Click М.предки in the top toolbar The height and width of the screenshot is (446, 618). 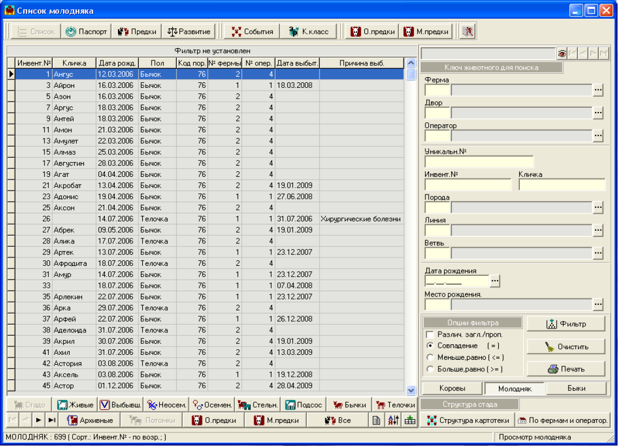426,31
